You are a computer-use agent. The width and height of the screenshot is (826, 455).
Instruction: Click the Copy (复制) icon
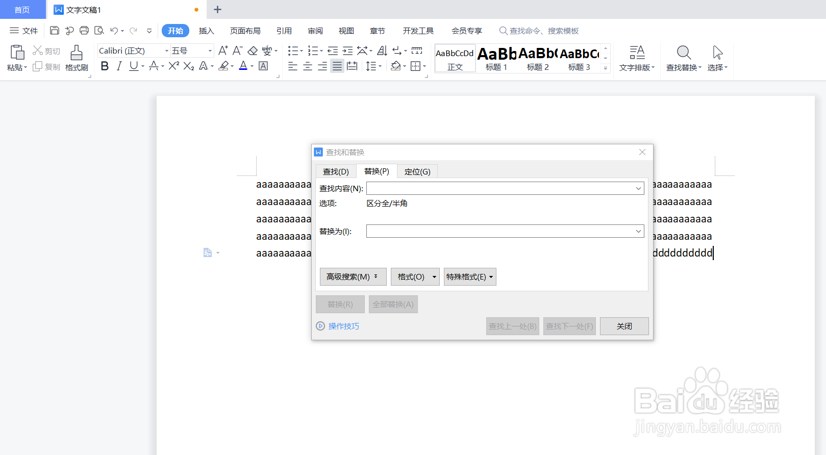[37, 67]
